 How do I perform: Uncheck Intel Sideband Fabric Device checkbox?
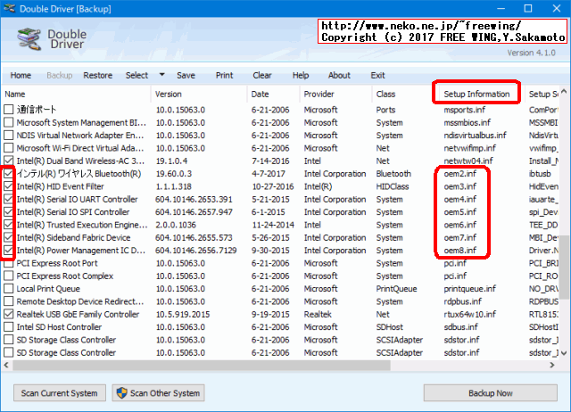8,237
